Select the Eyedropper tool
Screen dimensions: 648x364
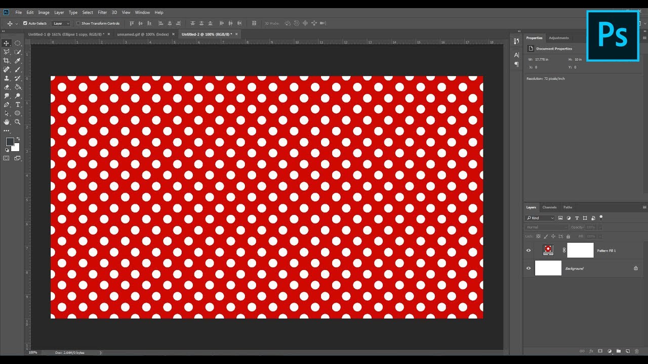tap(18, 61)
